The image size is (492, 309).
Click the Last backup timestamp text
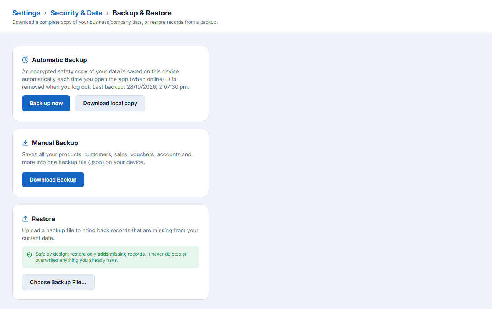(141, 87)
